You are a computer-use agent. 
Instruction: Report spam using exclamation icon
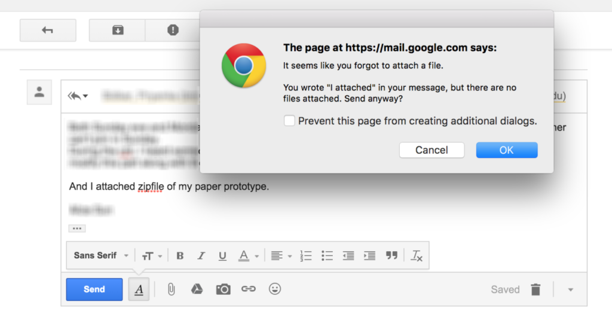pyautogui.click(x=173, y=30)
